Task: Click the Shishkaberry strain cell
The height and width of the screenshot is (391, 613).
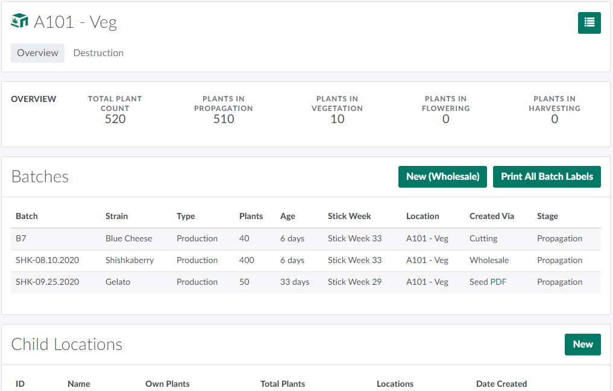Action: point(129,260)
